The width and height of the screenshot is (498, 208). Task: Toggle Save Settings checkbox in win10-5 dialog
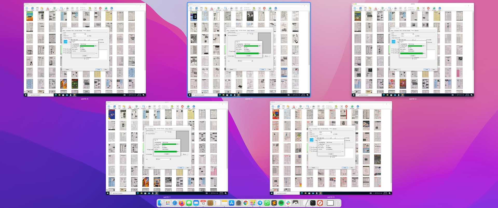(310, 151)
